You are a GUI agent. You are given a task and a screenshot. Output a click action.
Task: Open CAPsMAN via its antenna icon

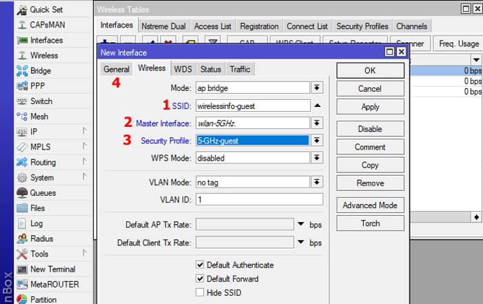tap(22, 25)
